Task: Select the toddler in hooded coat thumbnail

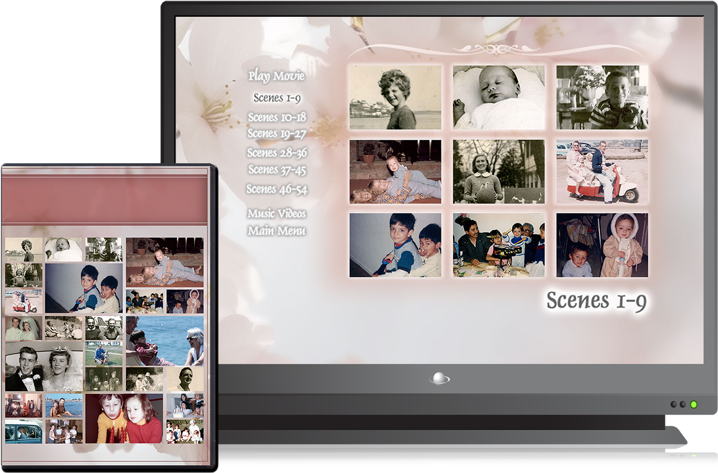Action: pos(602,246)
